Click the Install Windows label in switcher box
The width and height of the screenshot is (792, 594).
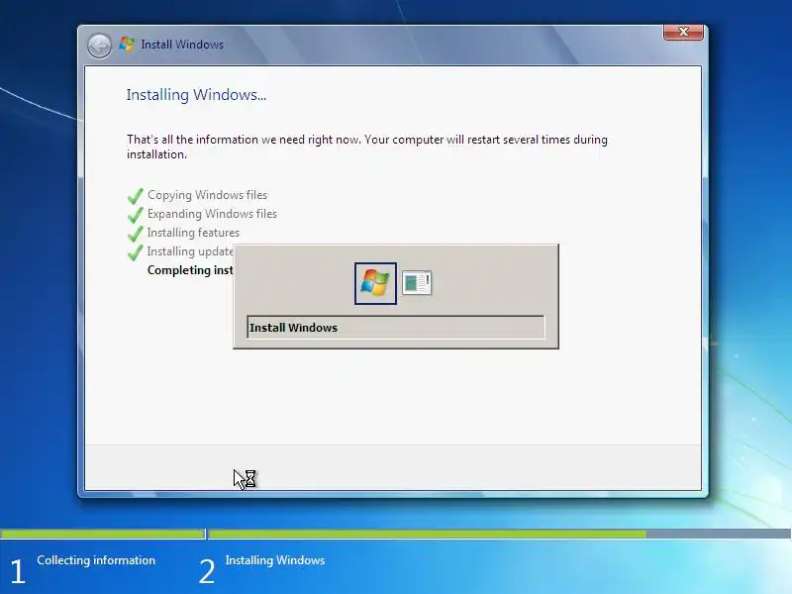(395, 328)
